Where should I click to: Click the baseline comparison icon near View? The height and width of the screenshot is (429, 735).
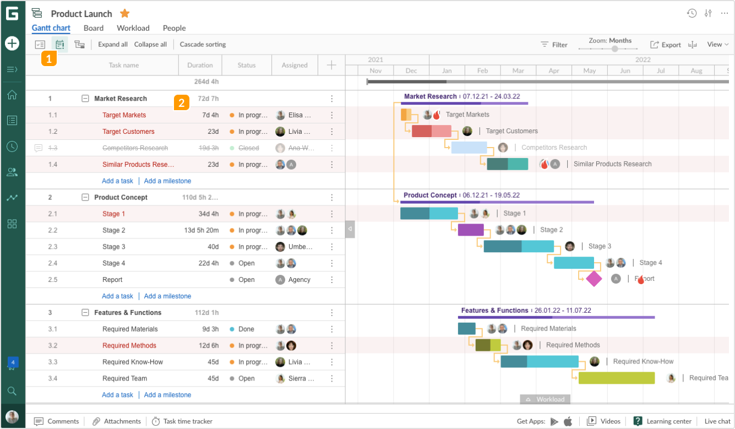(x=693, y=45)
